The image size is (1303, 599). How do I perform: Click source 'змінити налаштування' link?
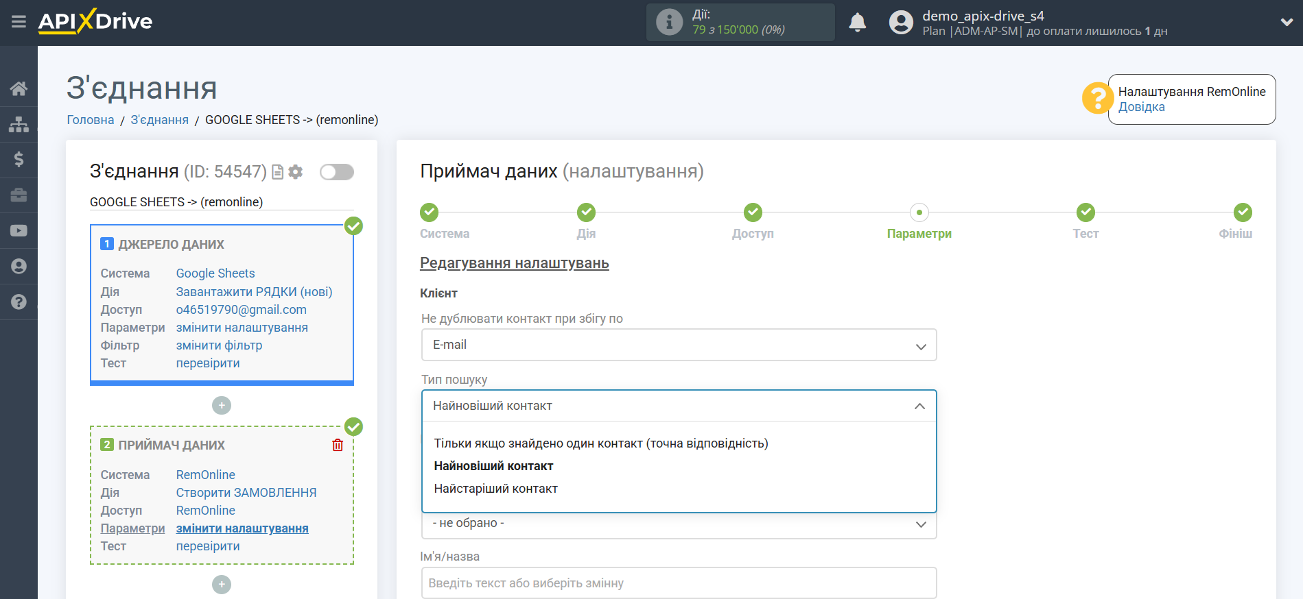[242, 328]
